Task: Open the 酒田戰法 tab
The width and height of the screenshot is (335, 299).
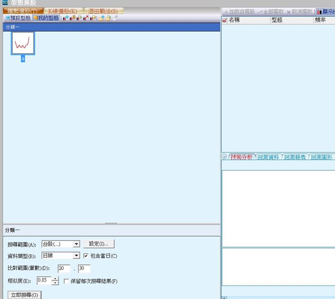Action: 102,11
